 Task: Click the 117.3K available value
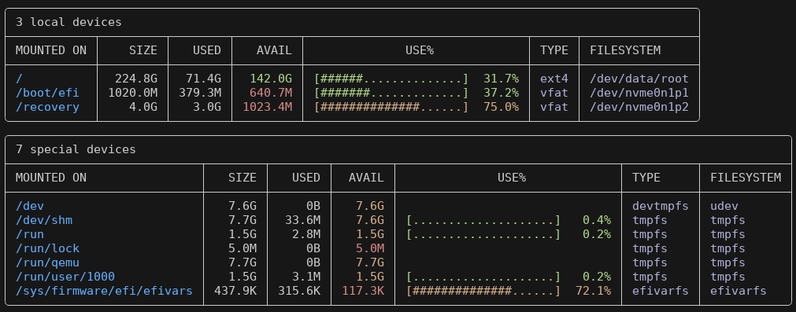[x=363, y=292]
